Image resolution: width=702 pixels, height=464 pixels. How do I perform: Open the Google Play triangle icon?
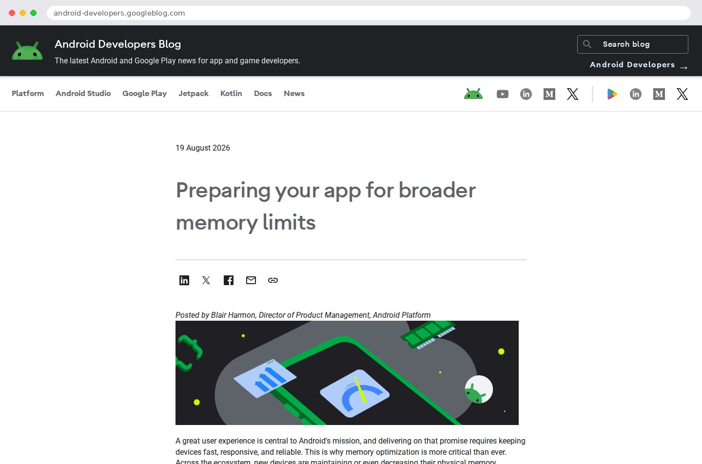612,94
